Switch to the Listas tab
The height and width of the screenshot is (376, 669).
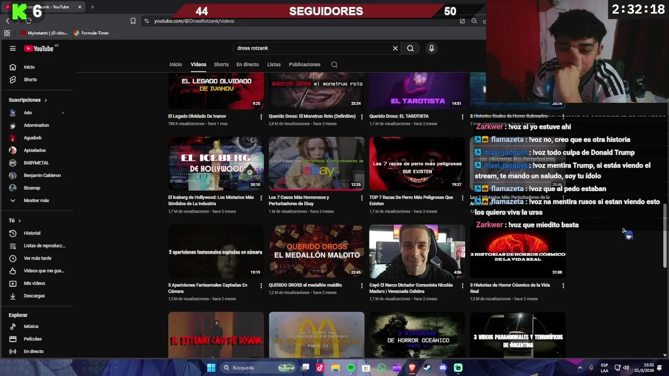(x=274, y=64)
